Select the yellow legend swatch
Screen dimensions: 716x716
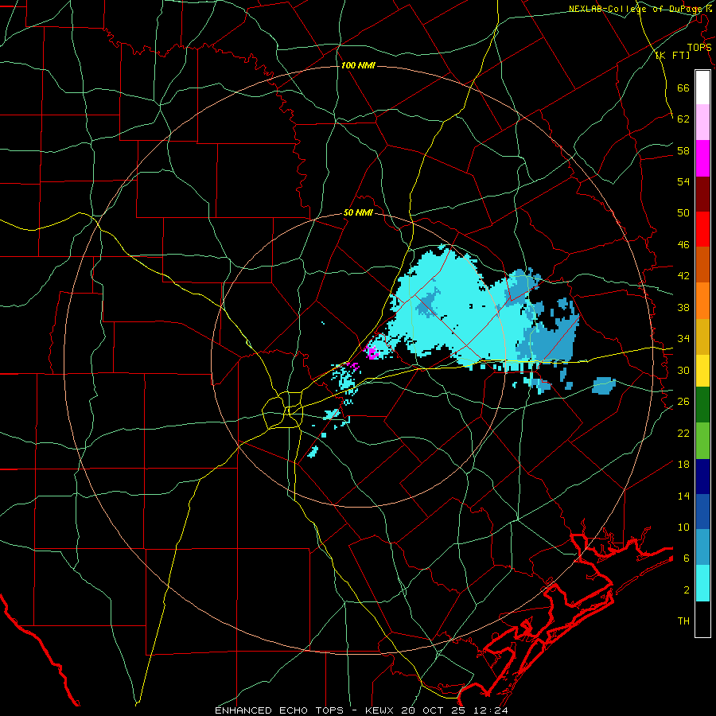702,371
